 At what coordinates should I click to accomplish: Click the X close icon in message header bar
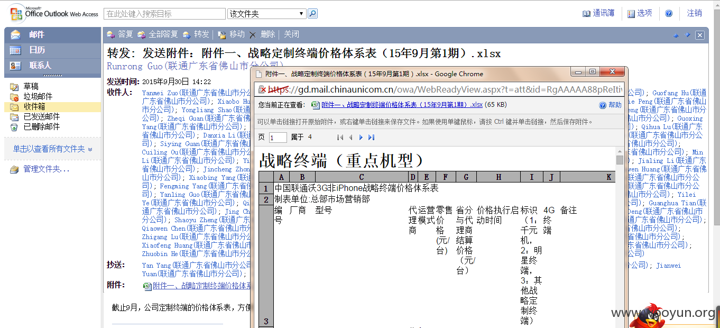click(x=700, y=35)
